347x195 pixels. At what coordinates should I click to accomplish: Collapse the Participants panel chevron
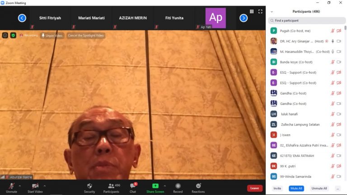tap(272, 11)
